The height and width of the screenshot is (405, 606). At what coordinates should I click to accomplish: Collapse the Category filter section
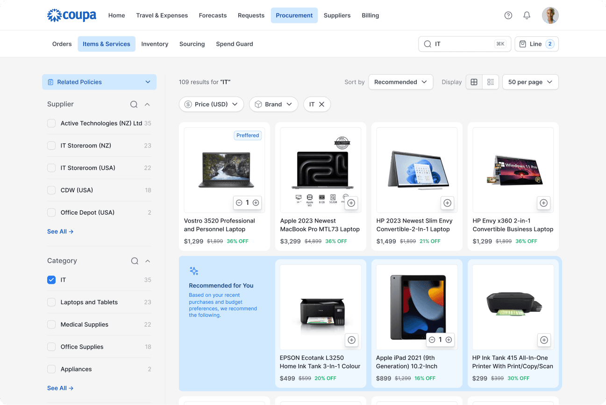pyautogui.click(x=148, y=261)
